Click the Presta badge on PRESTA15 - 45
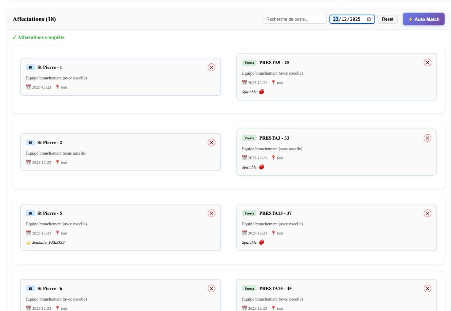This screenshot has height=311, width=451. click(x=249, y=288)
